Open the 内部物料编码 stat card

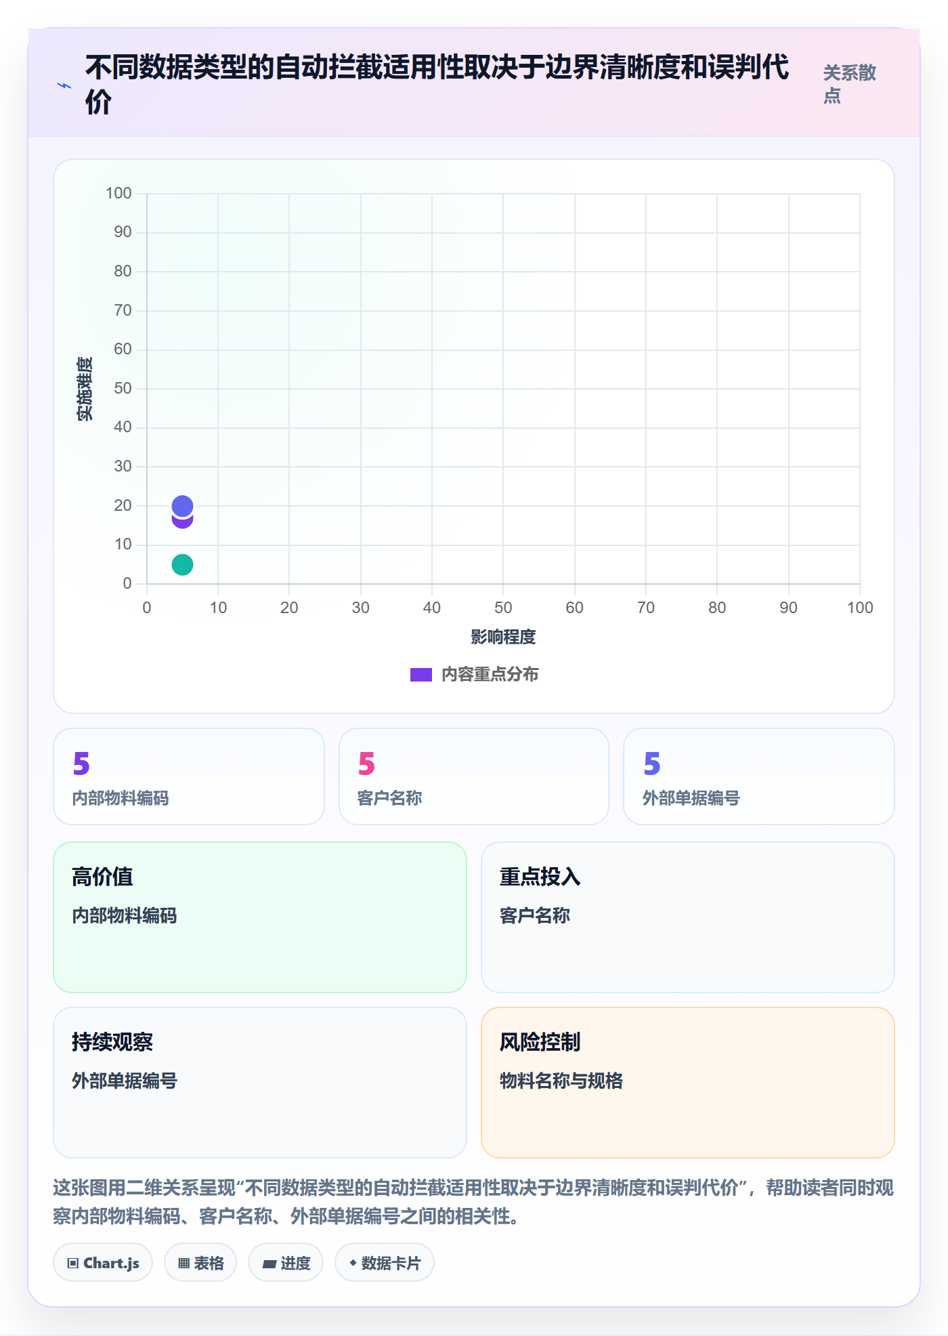tap(189, 776)
